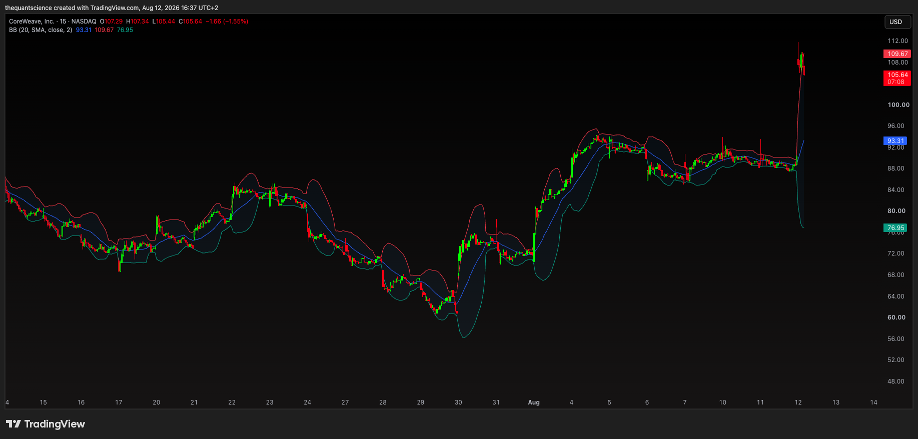Click the 76.95 lower band price label
The width and height of the screenshot is (918, 439).
click(x=895, y=228)
